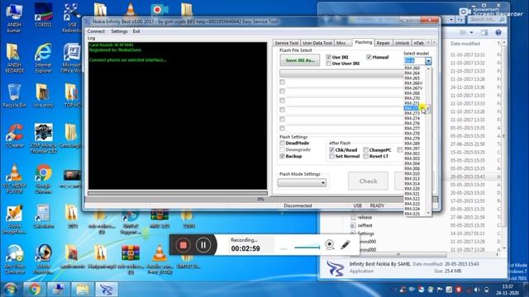
Task: Choose RM-268 from the model list
Action: click(412, 93)
